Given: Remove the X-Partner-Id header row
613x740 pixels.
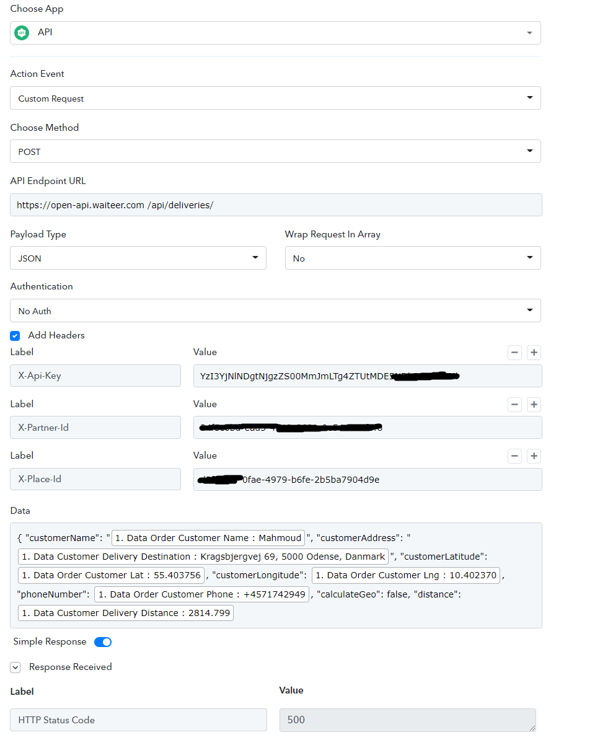Looking at the screenshot, I should coord(514,405).
